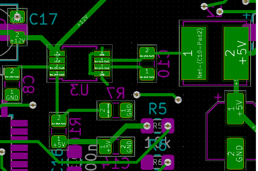Select the R7 label text
Screen dimensions: 258x171
[116, 93]
